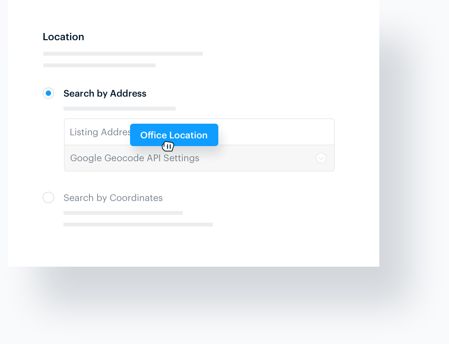Click the gray bar below Search by Coordinates
Viewport: 449px width, 344px height.
[x=123, y=213]
